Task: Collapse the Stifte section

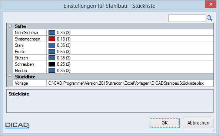Action: point(10,26)
